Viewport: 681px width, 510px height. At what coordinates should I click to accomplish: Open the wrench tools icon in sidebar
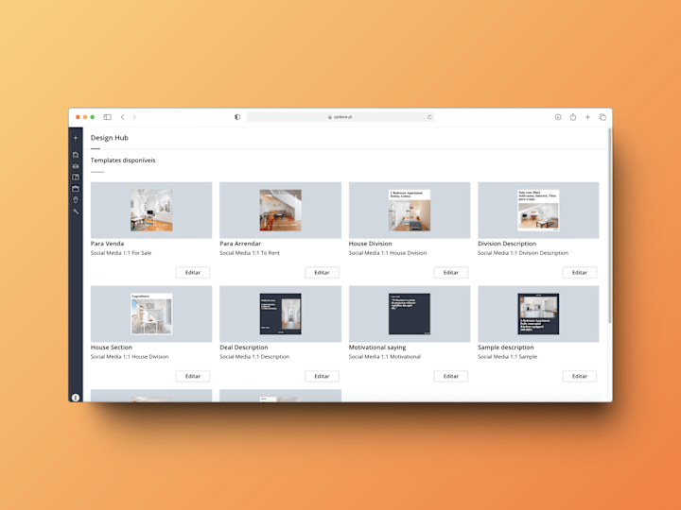(76, 212)
